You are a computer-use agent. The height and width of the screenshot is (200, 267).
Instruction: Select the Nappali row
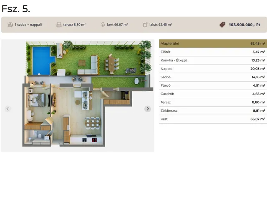tap(213, 69)
